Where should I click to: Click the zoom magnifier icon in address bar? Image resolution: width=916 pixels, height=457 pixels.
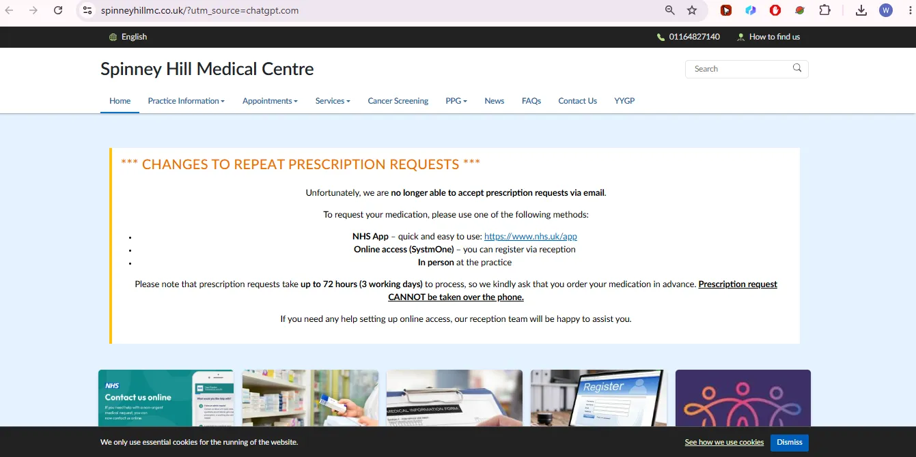(670, 10)
